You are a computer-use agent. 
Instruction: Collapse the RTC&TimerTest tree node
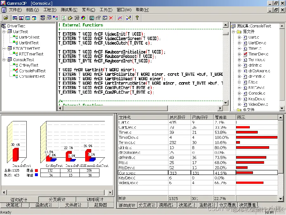tap(4, 48)
